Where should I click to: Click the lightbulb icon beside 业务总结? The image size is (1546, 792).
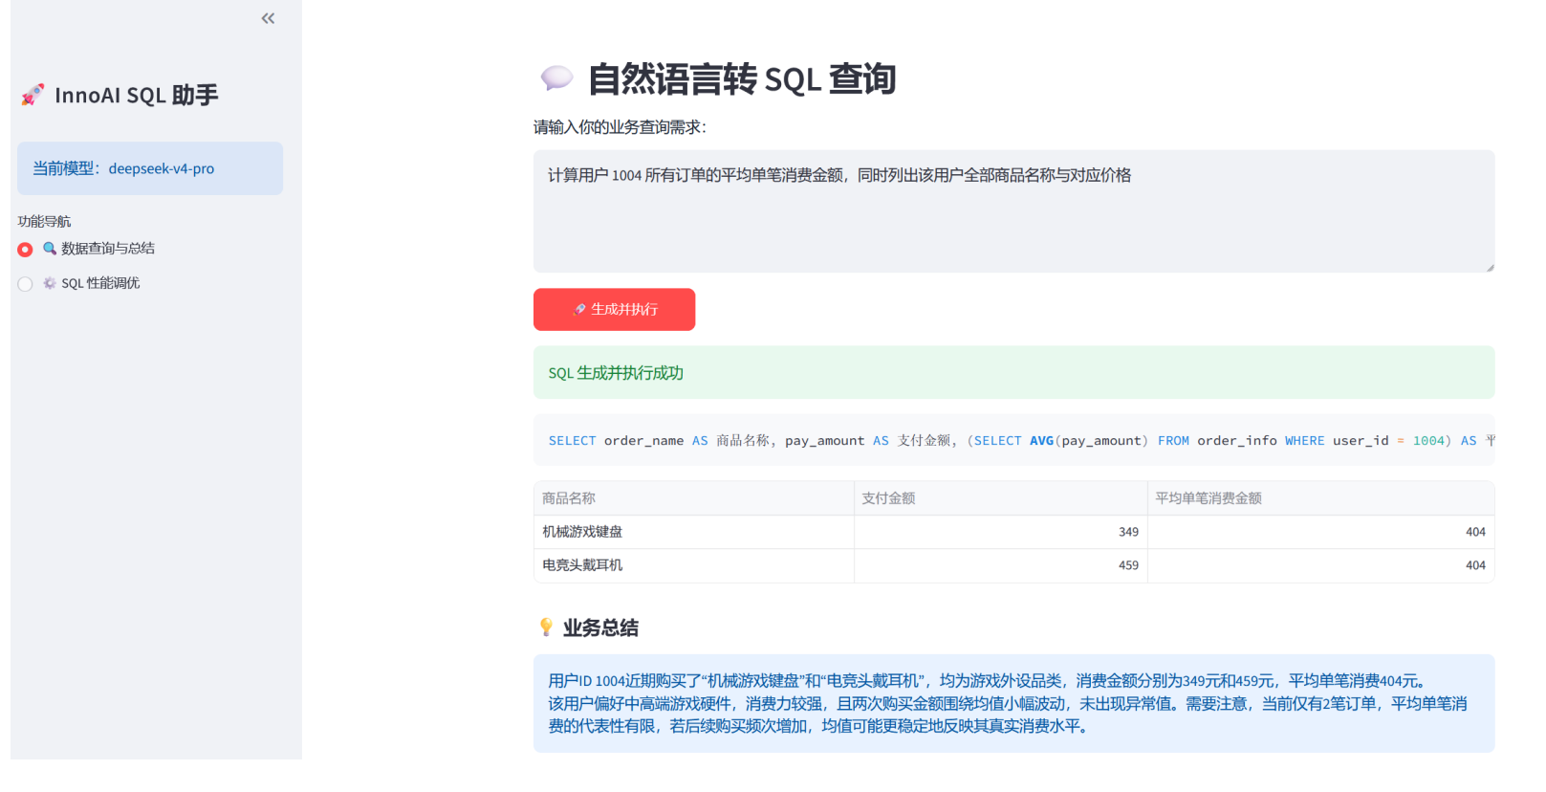546,627
